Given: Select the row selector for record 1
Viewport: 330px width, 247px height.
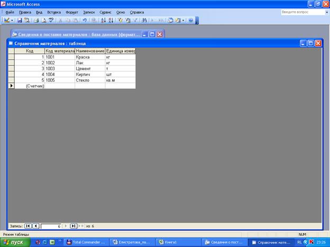Looking at the screenshot, I should [x=11, y=57].
